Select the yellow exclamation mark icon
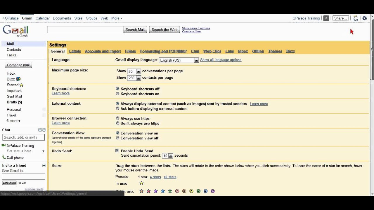 tap(191, 191)
